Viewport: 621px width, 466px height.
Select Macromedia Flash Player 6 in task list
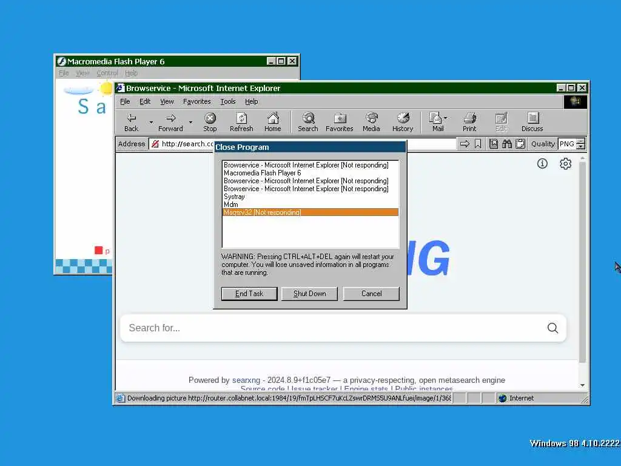310,173
